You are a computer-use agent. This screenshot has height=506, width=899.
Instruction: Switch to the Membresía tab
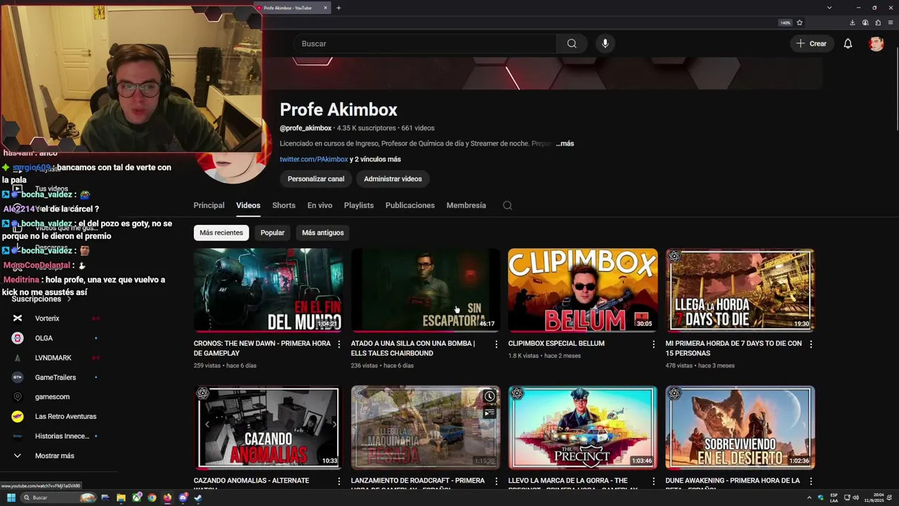[x=466, y=205]
